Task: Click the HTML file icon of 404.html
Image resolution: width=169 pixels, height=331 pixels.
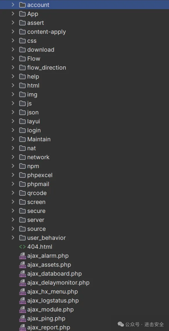Action: (x=22, y=247)
